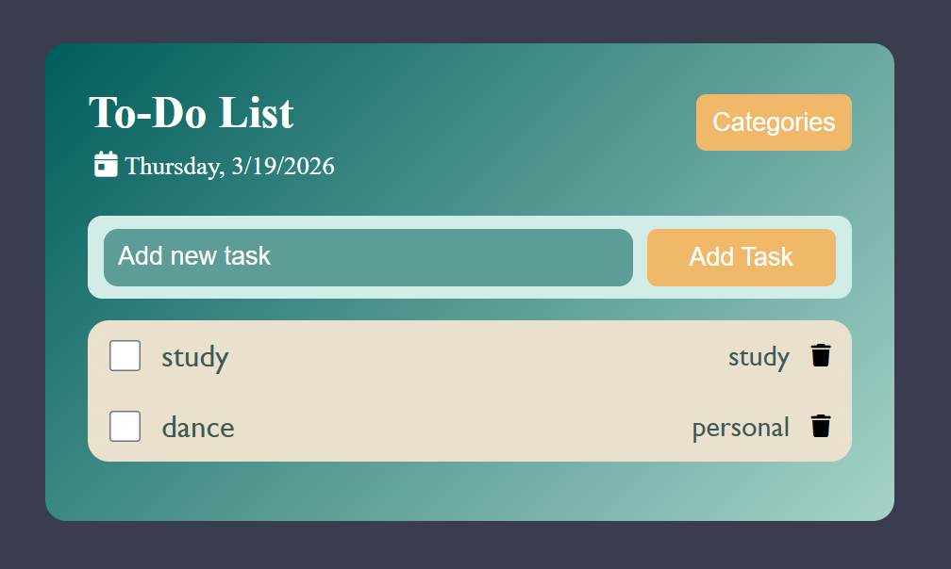
Task: Click the calendar icon beside the date
Action: point(106,164)
